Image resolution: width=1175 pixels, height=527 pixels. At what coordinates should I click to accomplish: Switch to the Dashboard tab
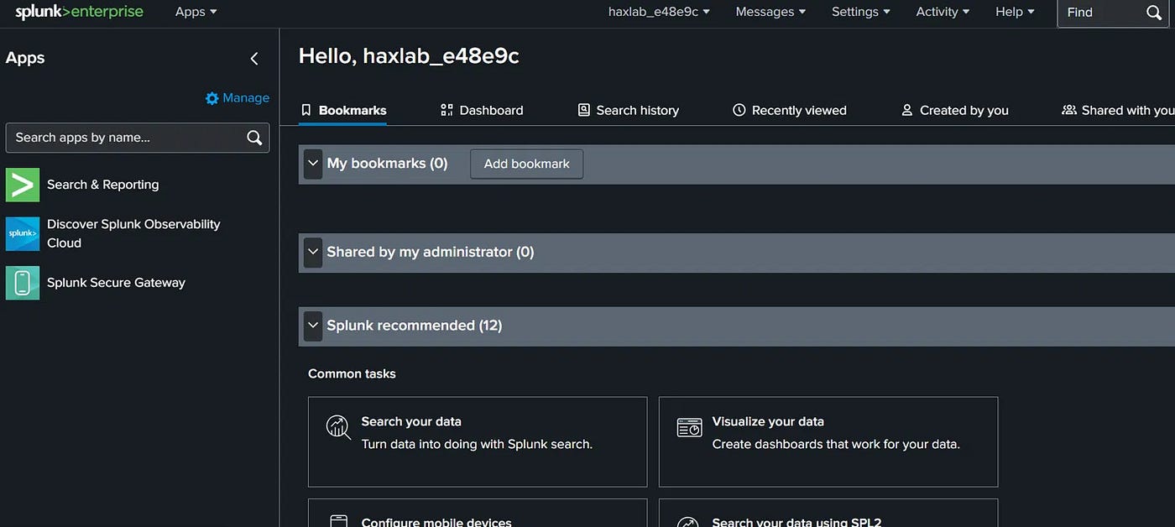tap(482, 110)
